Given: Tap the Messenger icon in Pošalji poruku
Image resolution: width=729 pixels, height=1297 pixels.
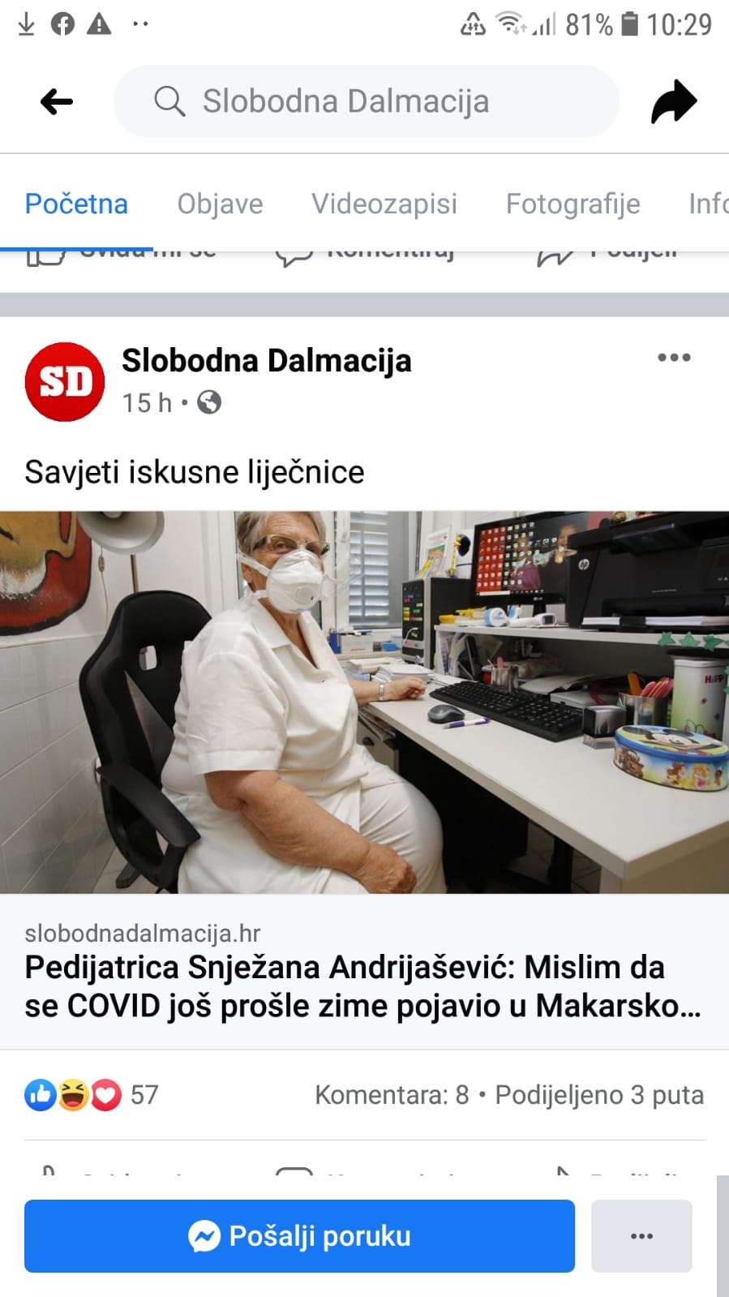Looking at the screenshot, I should pyautogui.click(x=204, y=1236).
